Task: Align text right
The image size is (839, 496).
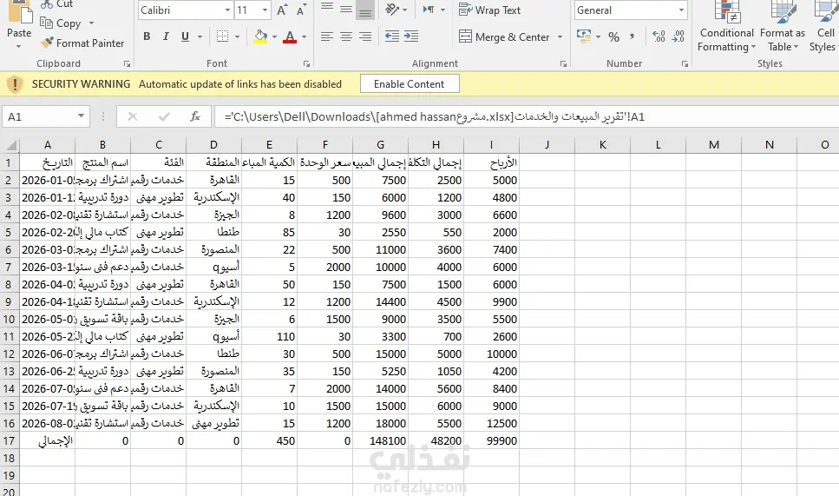Action: click(365, 36)
